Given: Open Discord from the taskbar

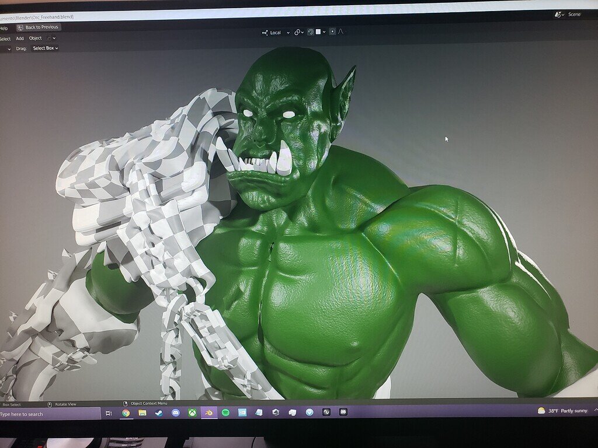Looking at the screenshot, I should (x=175, y=412).
